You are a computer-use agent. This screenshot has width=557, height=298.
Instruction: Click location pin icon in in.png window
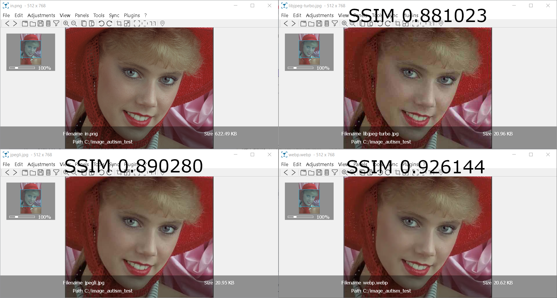[162, 23]
